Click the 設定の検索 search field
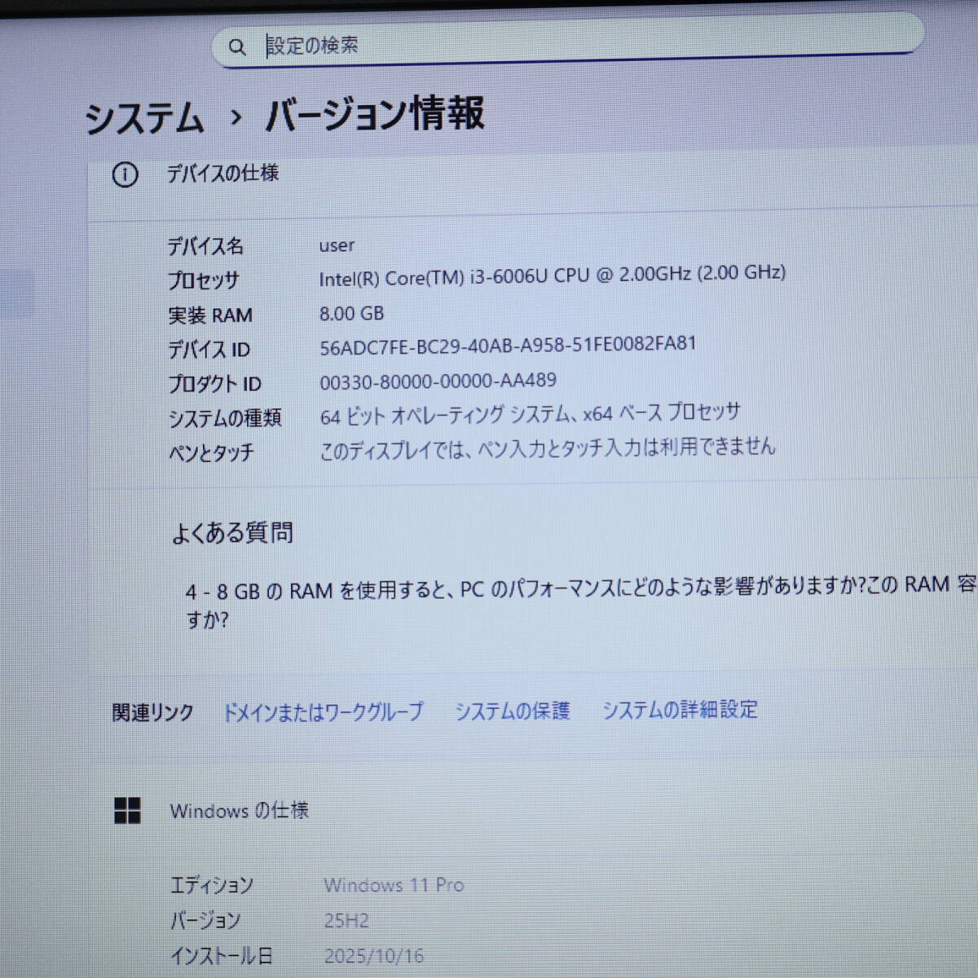 tap(570, 45)
